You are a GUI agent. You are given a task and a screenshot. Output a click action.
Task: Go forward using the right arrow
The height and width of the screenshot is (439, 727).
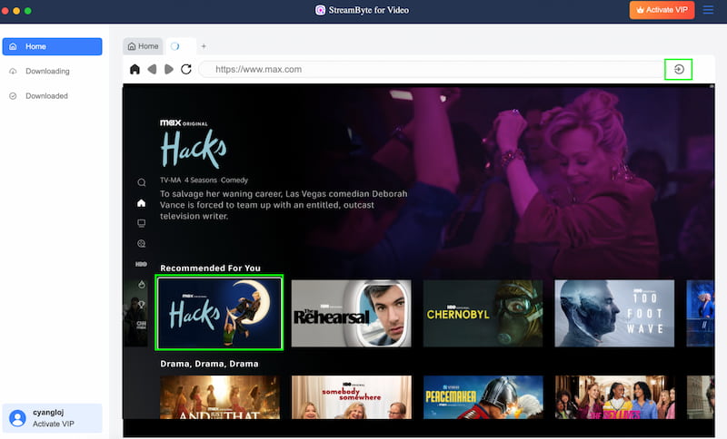(x=169, y=70)
